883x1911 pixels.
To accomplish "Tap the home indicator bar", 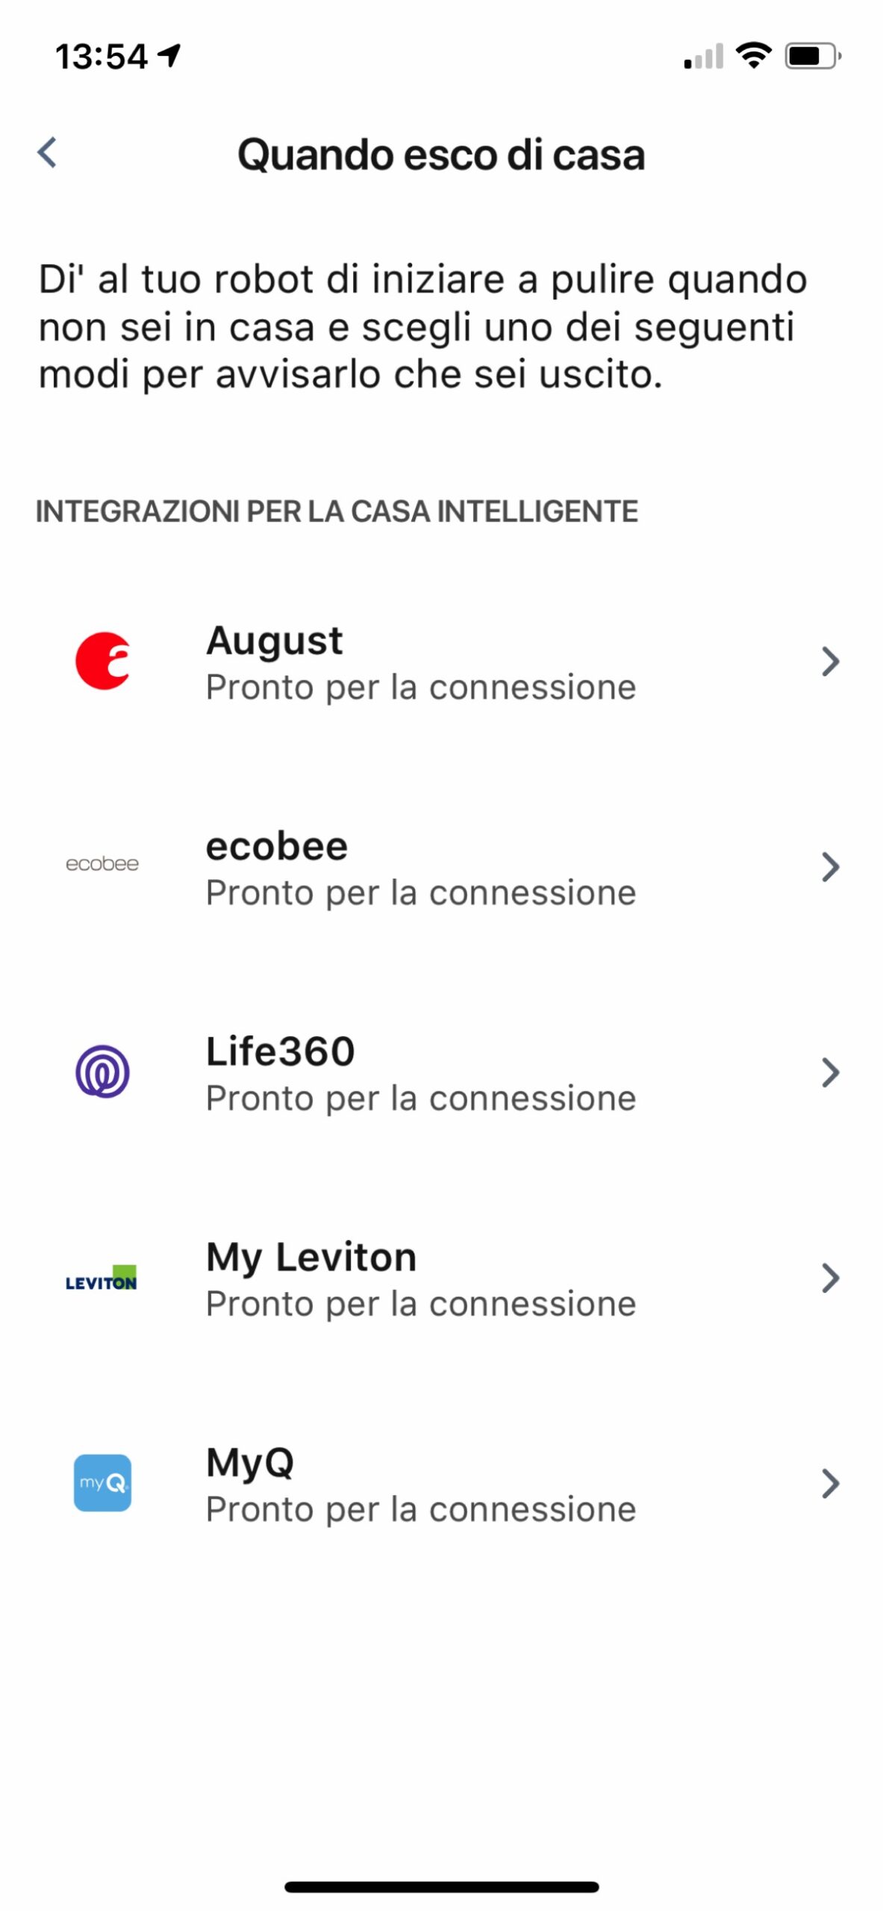I will [x=441, y=1886].
